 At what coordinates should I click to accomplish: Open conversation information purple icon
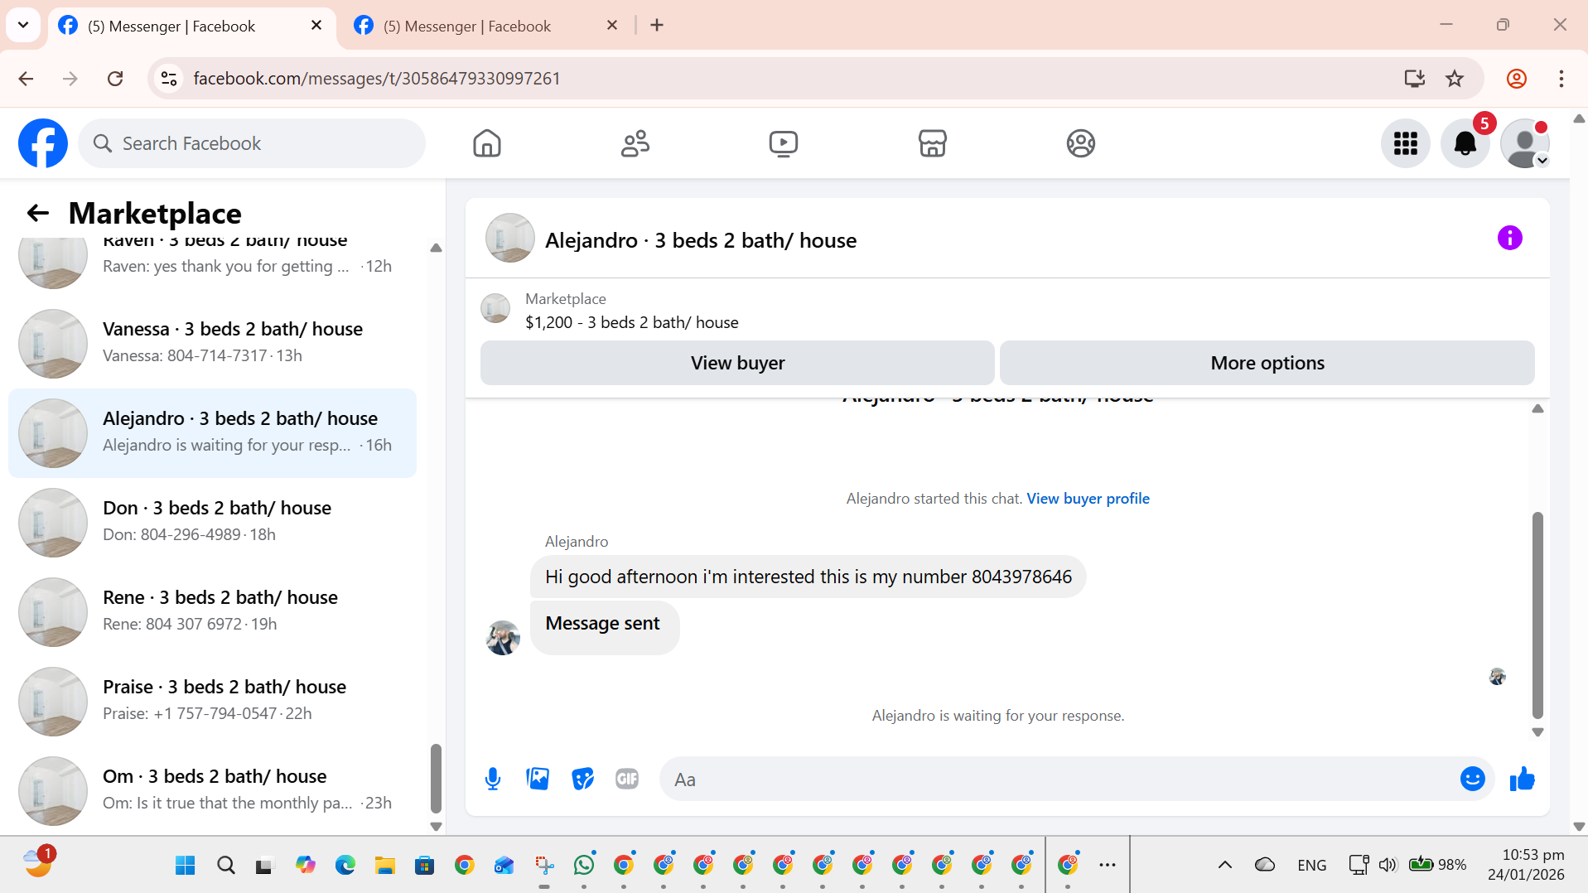point(1509,239)
